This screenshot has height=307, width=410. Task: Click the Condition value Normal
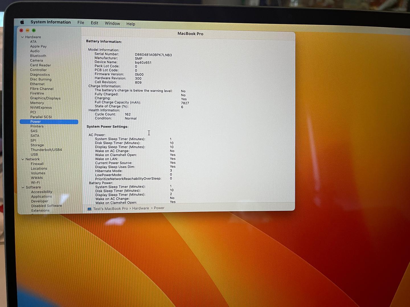[131, 118]
